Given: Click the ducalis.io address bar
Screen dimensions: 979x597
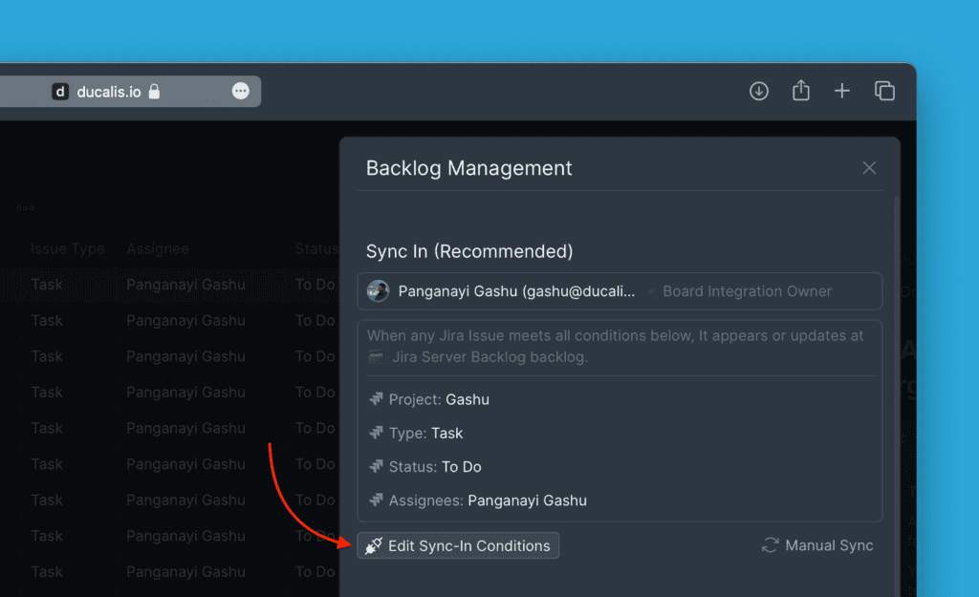Looking at the screenshot, I should (130, 92).
